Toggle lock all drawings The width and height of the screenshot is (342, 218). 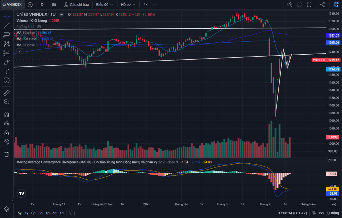click(x=7, y=132)
